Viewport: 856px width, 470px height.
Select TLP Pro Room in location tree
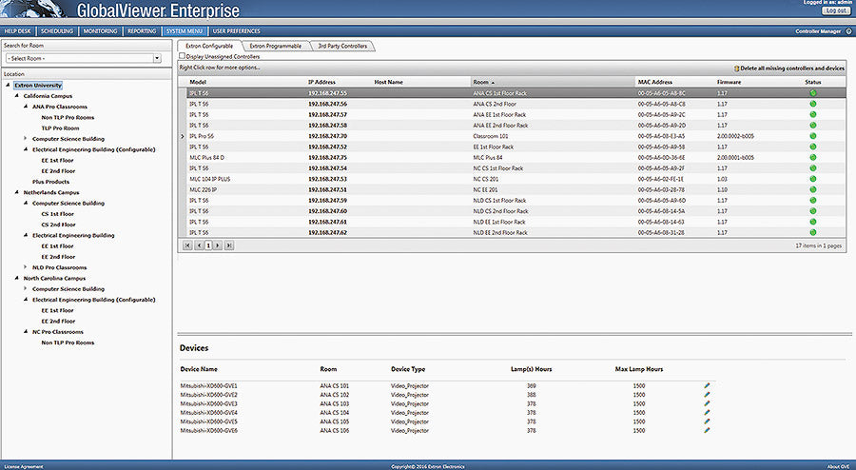(60, 127)
